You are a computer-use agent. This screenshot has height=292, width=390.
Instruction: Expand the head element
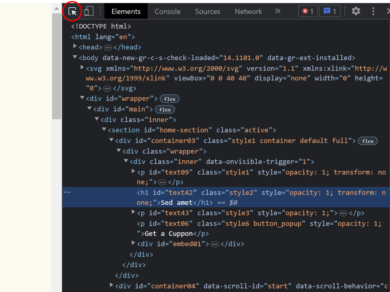(75, 46)
